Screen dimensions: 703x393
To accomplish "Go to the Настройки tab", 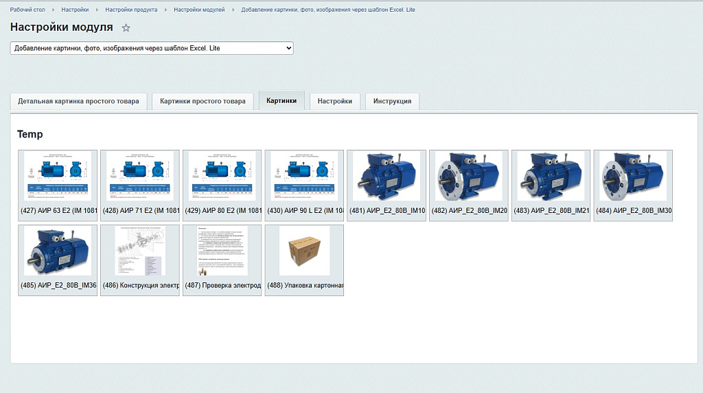I will (334, 101).
